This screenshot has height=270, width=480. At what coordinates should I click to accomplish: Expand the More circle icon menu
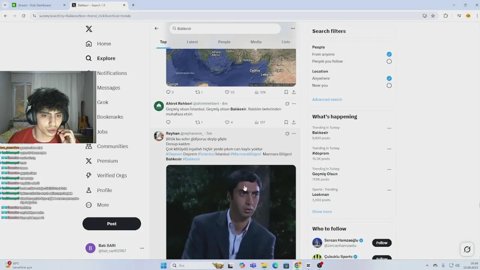tap(89, 205)
